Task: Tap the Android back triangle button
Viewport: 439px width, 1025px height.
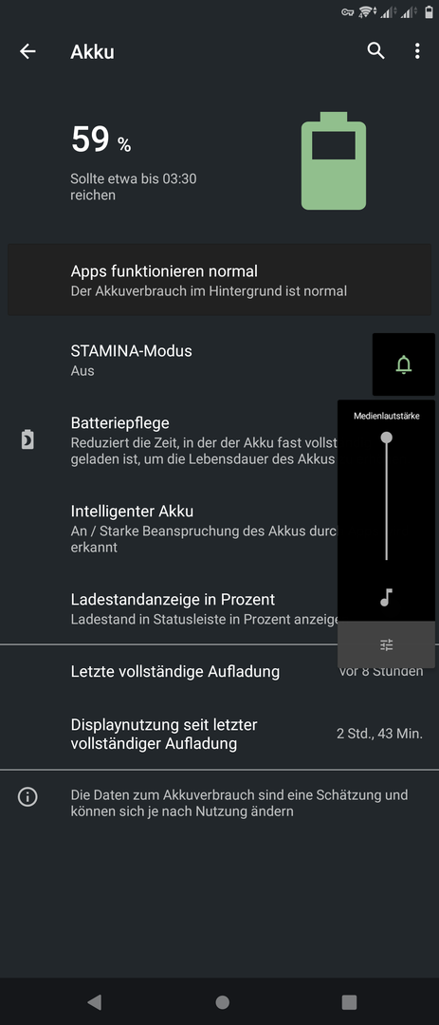Action: [x=95, y=1001]
